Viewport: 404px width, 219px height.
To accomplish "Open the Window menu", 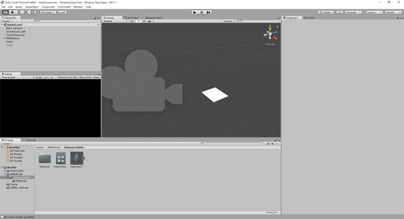I will point(78,7).
